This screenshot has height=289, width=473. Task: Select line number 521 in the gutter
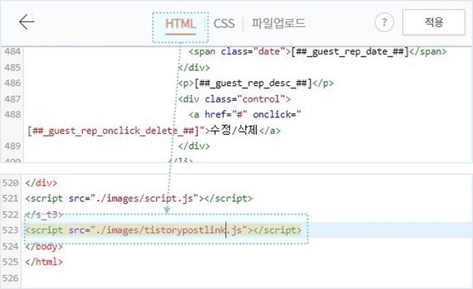[x=10, y=198]
